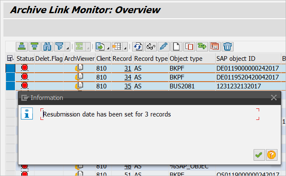Toggle row selector for record 34
This screenshot has height=176, width=286.
tap(10, 77)
